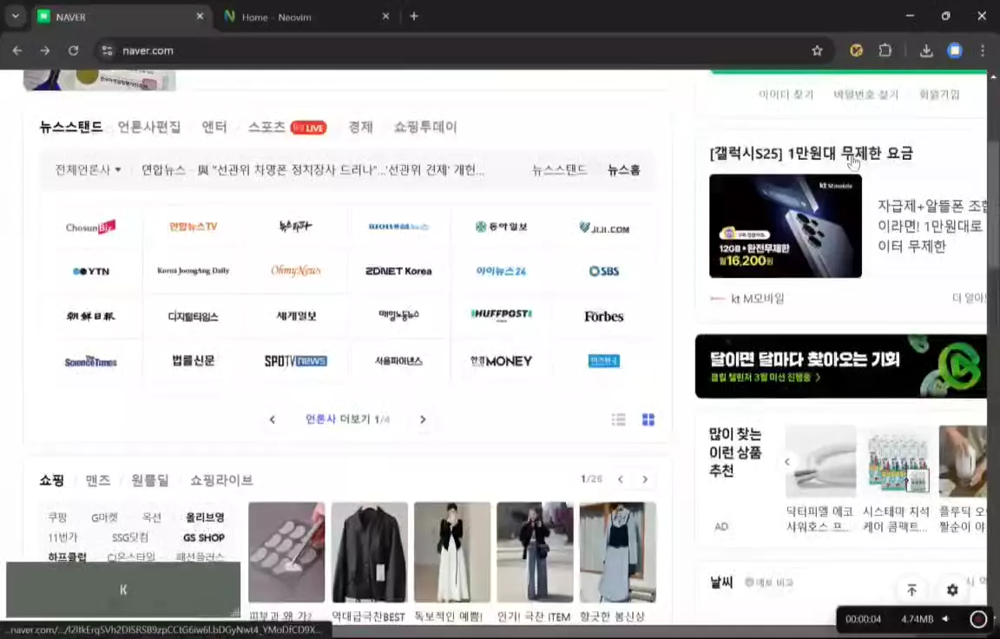Open JIJI.COM publisher logo
1000x639 pixels.
point(604,227)
